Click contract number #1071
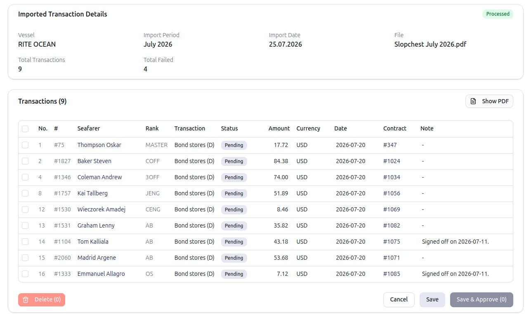 tap(392, 258)
